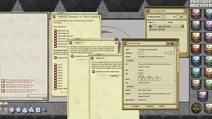The height and width of the screenshot is (119, 212).
Task: Open the Quests sidebar banner
Action: [208, 37]
